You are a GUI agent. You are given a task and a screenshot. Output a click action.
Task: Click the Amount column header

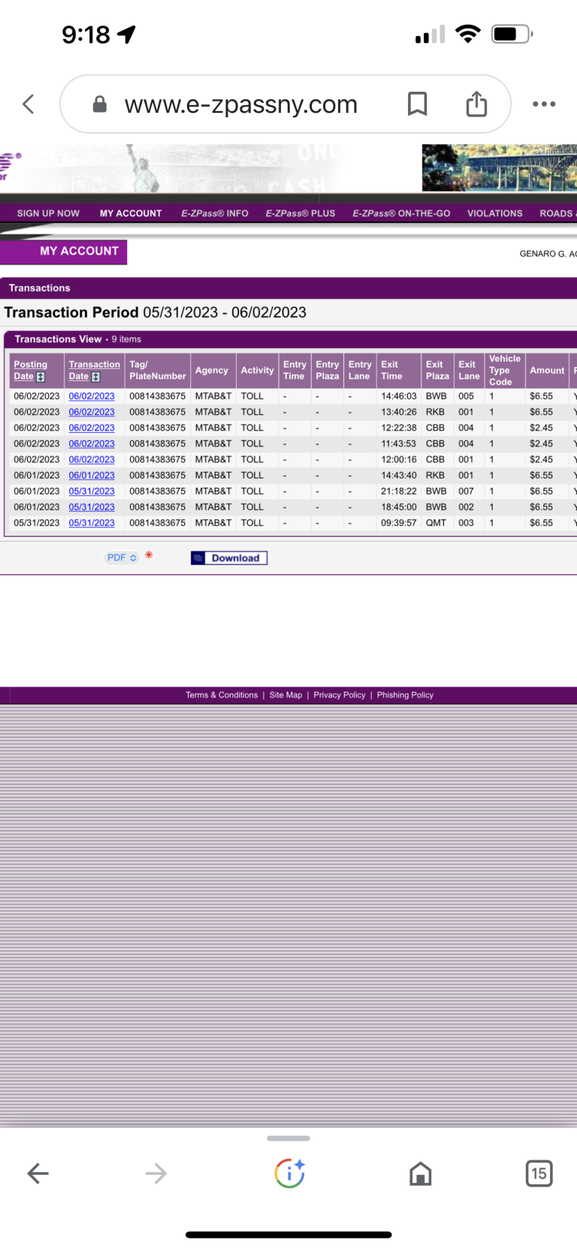(547, 370)
